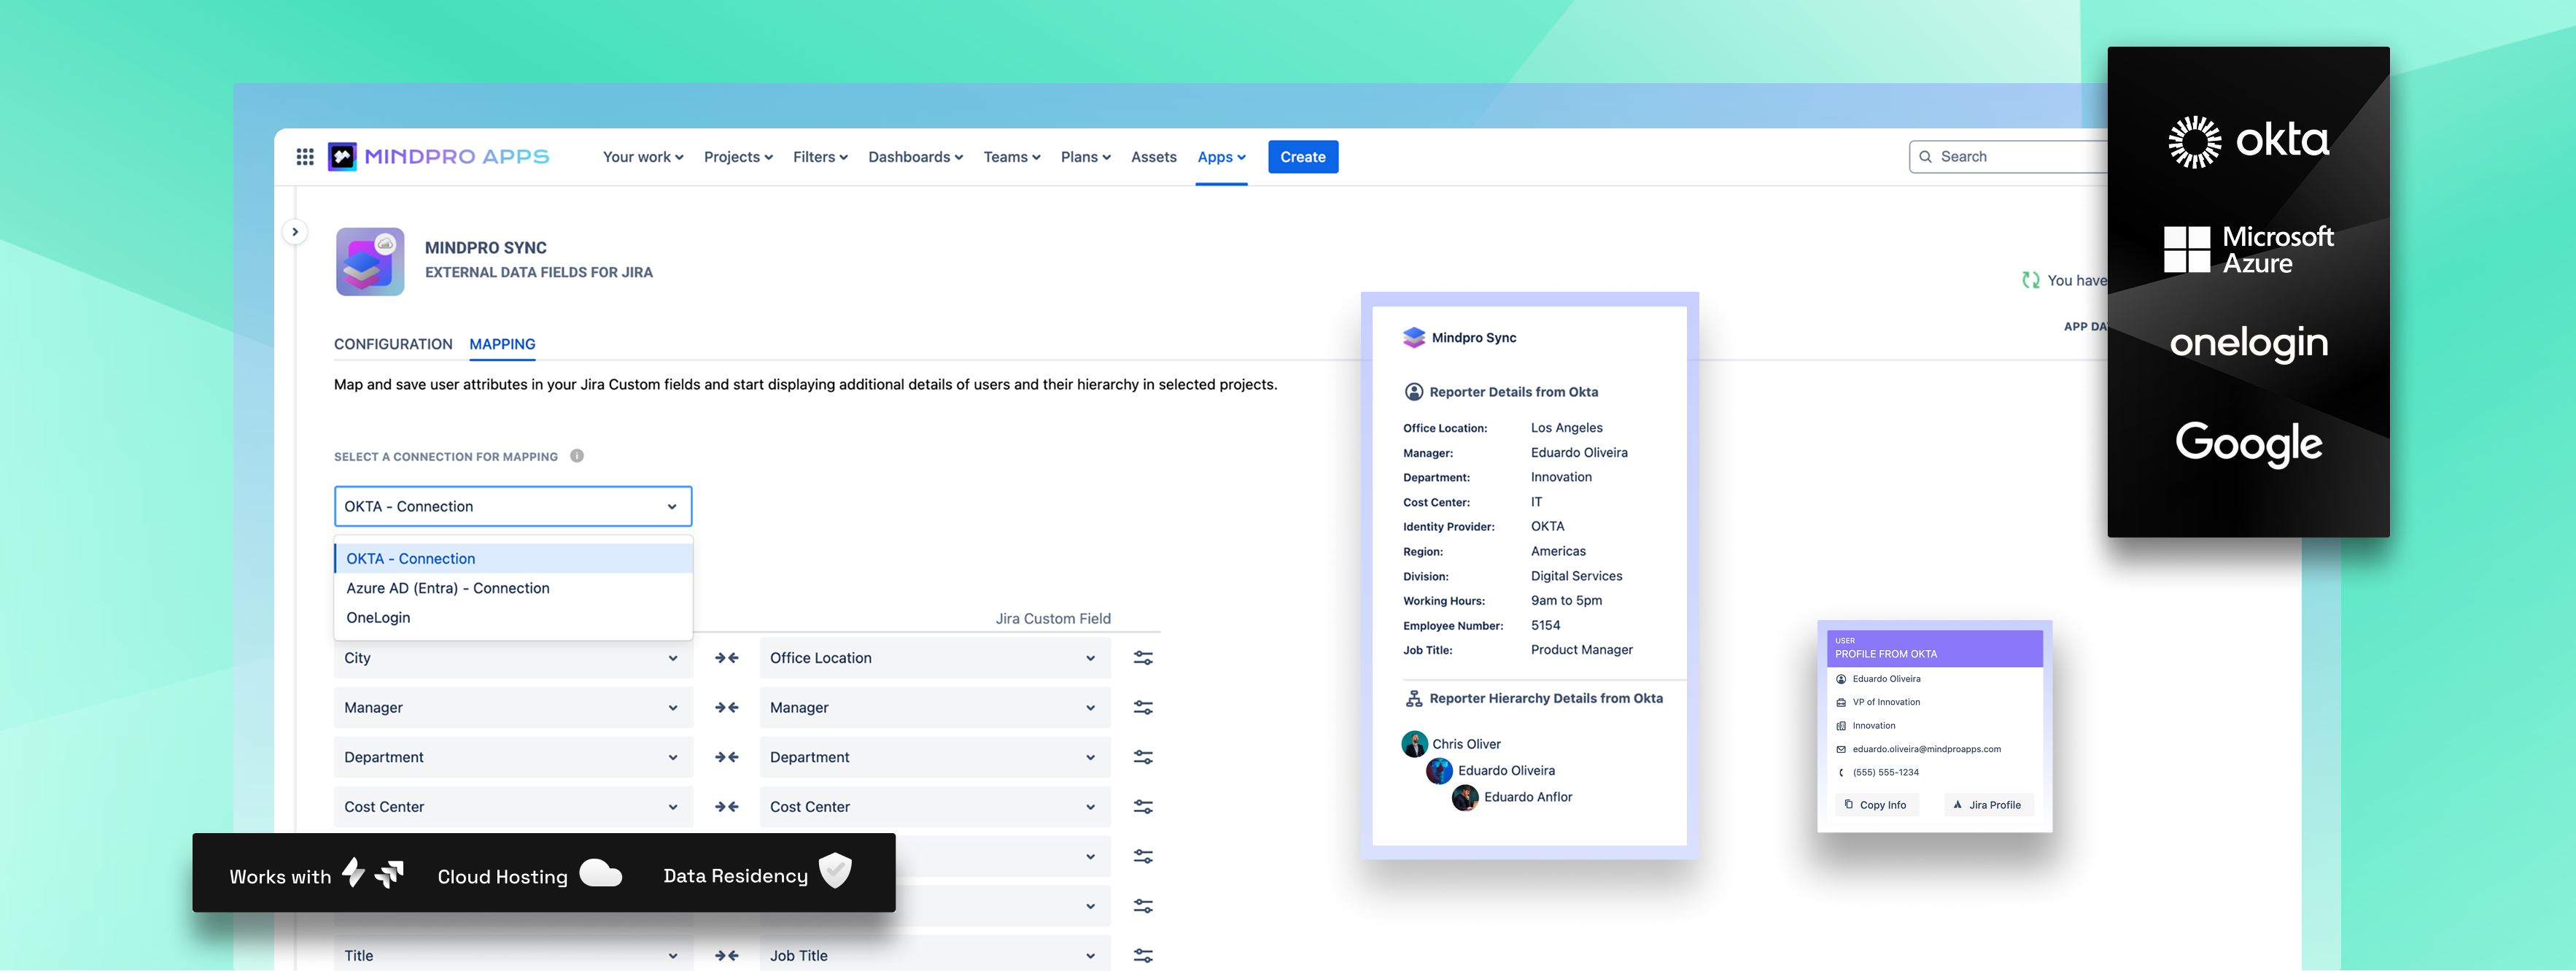Open the Plans menu

pos(1085,157)
